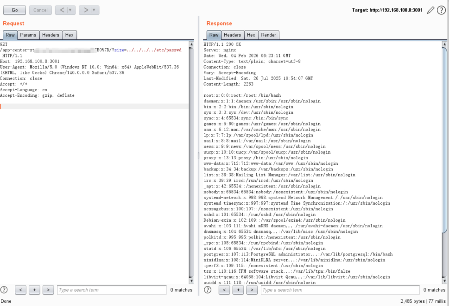The height and width of the screenshot is (306, 449).
Task: Go to previous match in request search
Action: tap(20, 290)
